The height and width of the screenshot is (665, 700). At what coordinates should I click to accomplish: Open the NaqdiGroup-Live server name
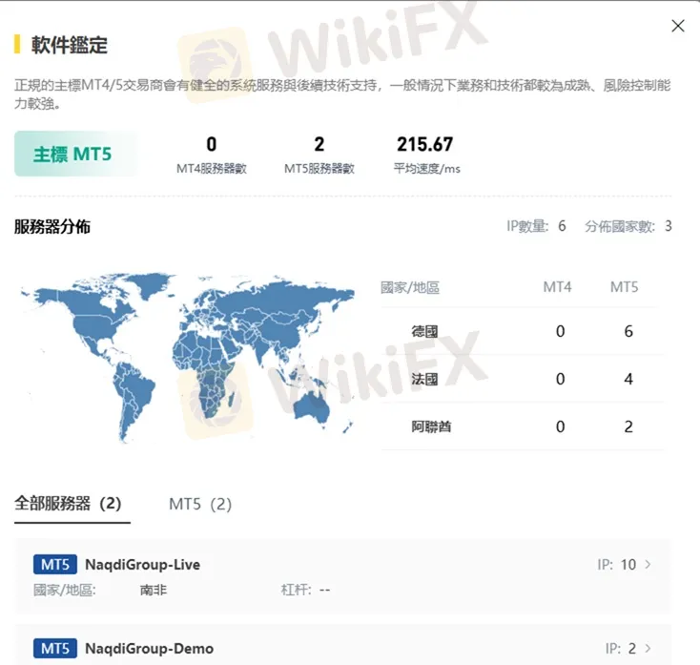(142, 565)
